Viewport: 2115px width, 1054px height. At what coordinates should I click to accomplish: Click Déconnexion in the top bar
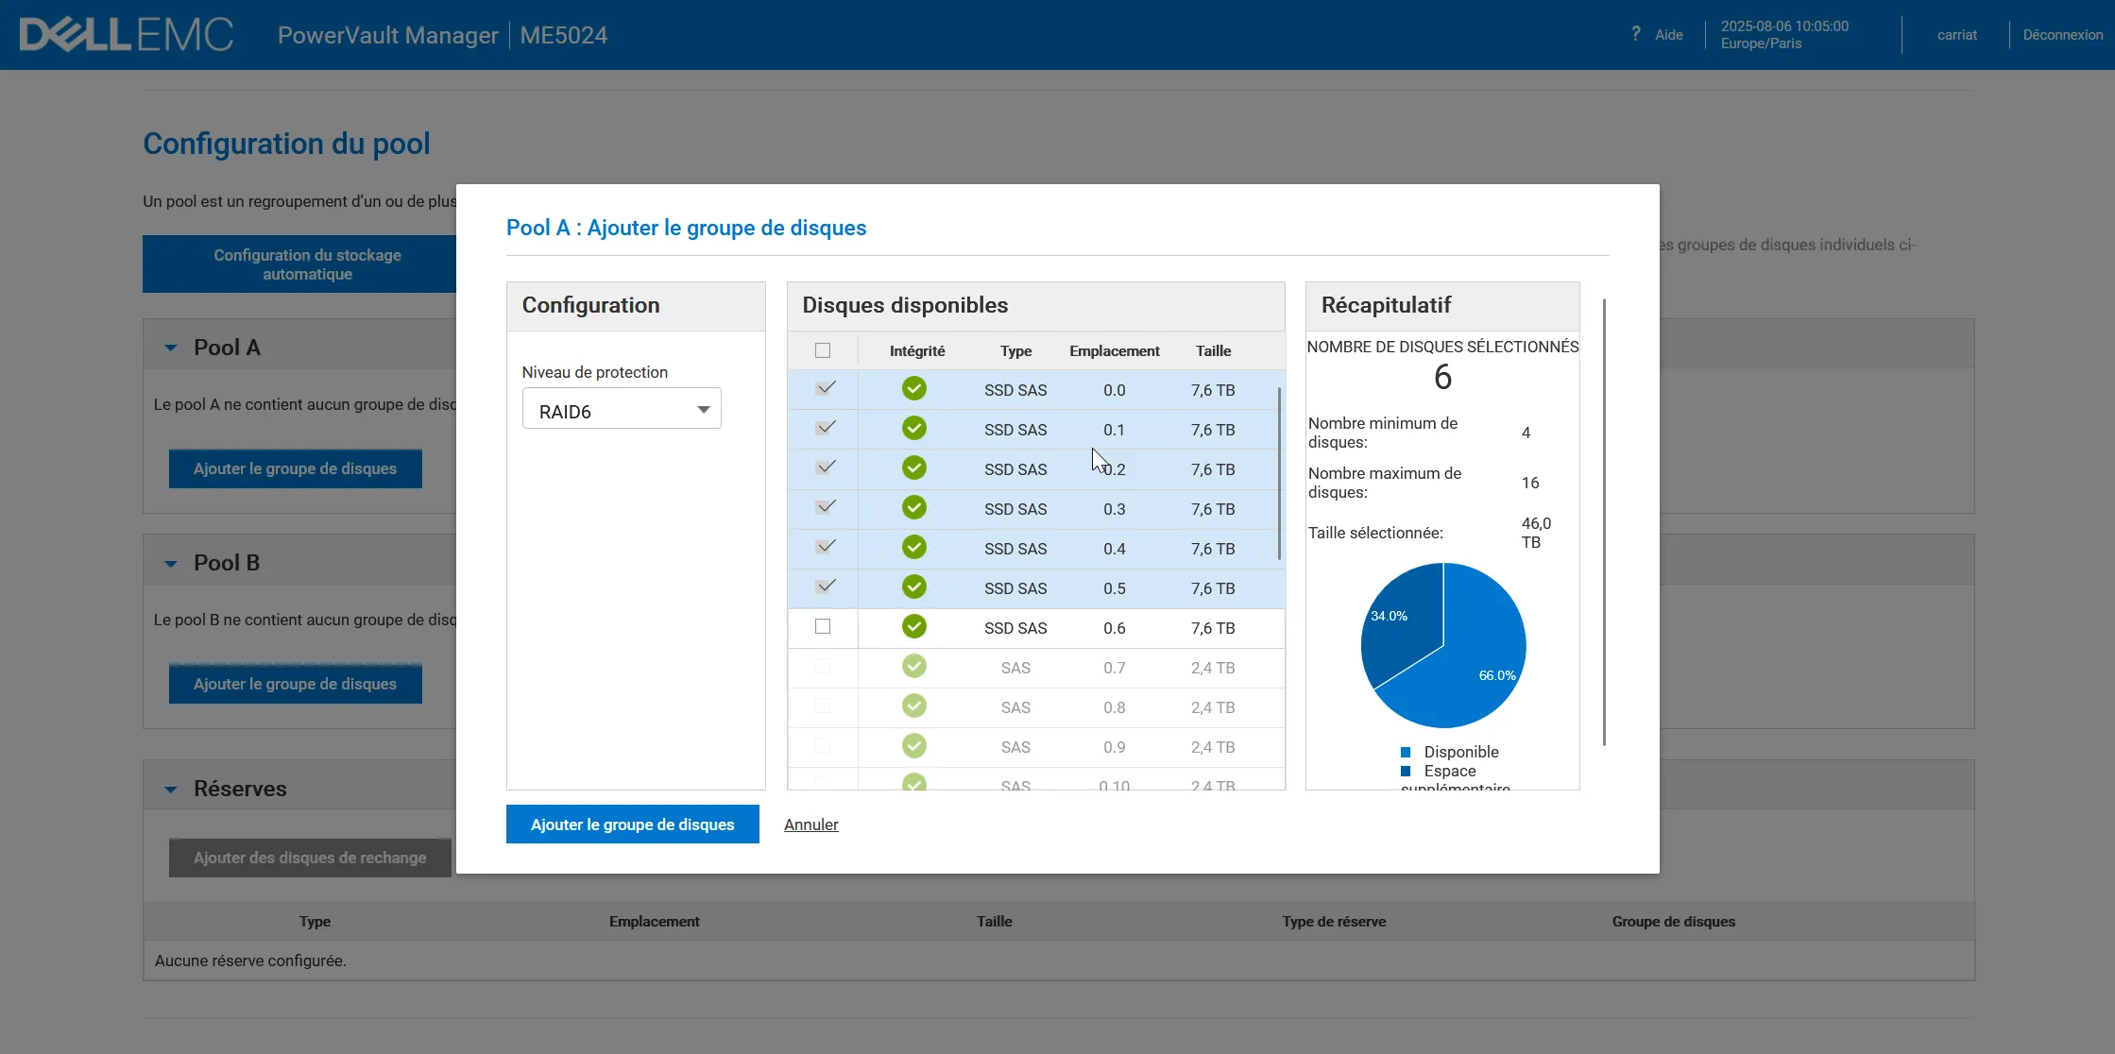[2062, 35]
